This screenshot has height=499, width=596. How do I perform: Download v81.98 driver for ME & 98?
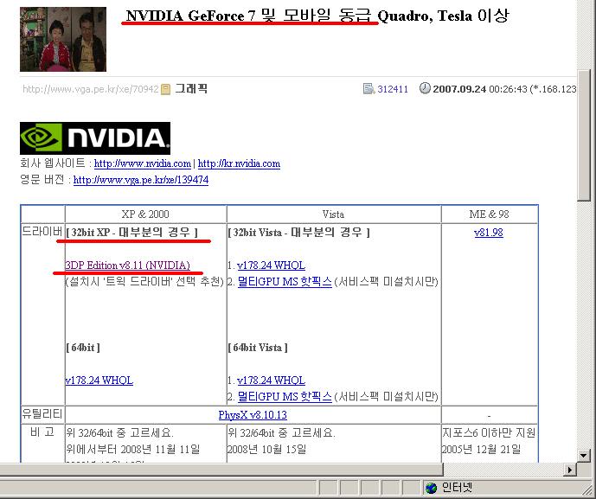pos(489,233)
